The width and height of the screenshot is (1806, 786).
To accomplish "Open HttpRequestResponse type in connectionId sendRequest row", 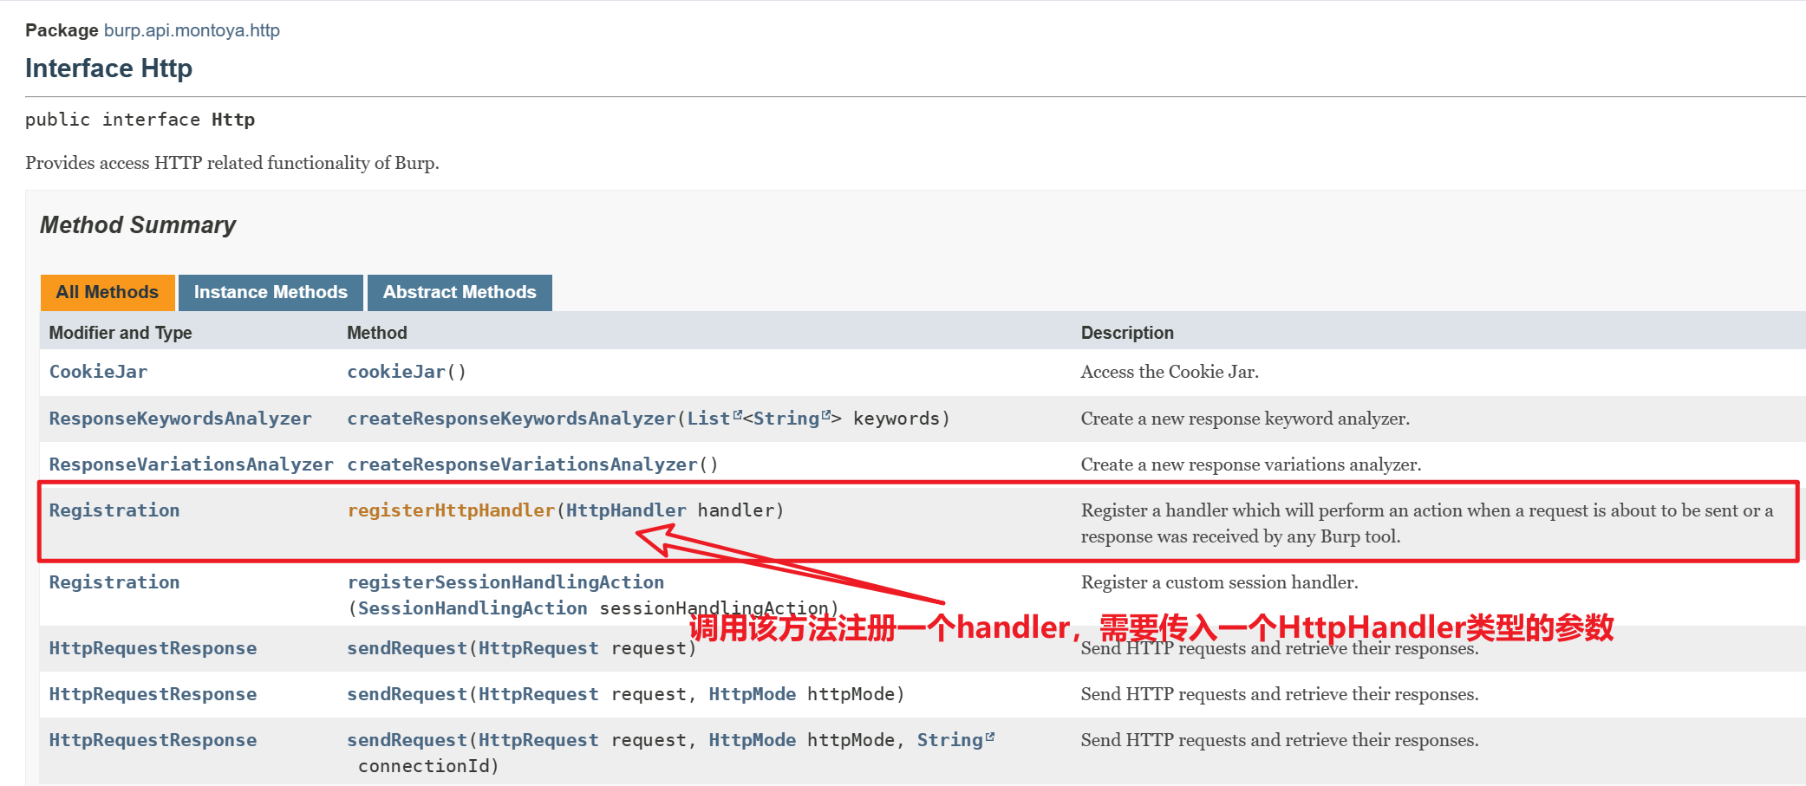I will point(153,740).
